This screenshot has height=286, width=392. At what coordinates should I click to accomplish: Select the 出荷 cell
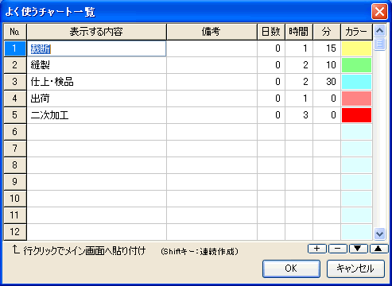96,99
